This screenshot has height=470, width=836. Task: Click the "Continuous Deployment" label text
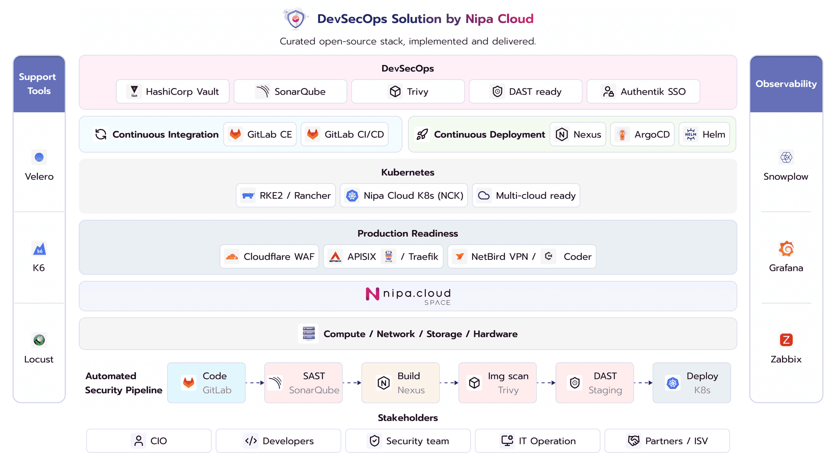(489, 135)
